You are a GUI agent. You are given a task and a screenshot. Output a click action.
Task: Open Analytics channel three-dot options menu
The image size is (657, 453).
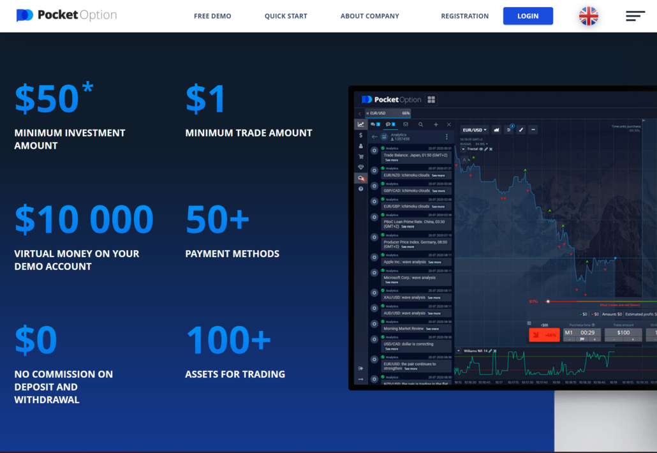(447, 137)
